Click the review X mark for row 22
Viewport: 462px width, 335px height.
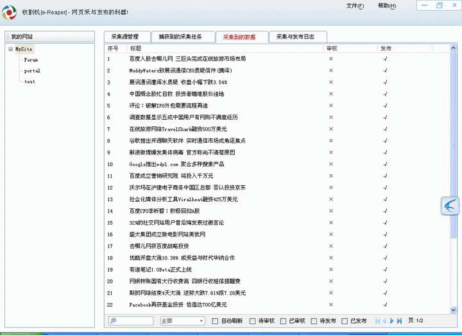click(331, 305)
